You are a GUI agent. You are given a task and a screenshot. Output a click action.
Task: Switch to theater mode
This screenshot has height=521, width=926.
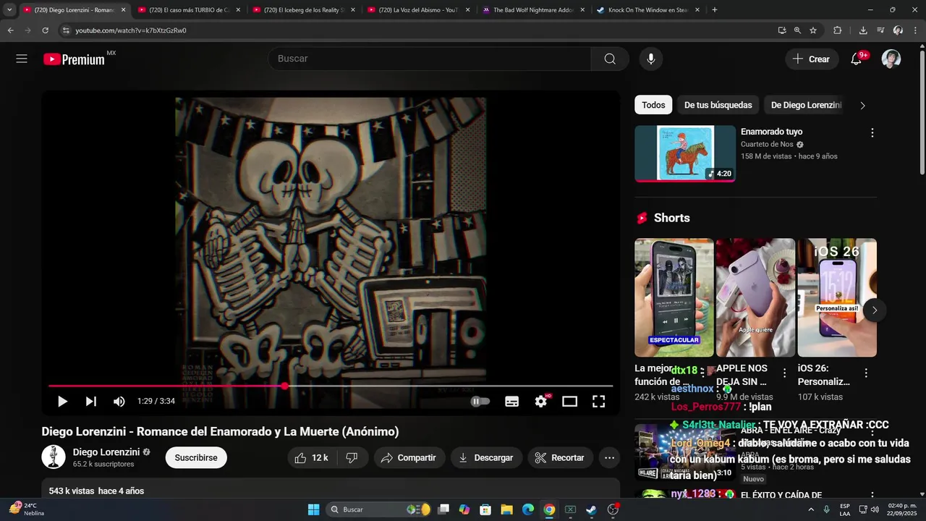coord(570,402)
